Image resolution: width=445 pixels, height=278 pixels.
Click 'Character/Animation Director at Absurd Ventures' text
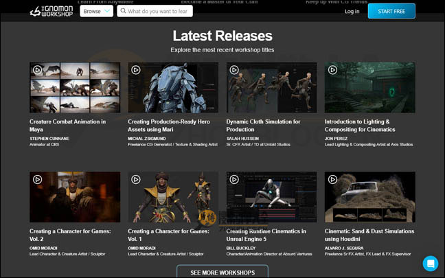(269, 254)
